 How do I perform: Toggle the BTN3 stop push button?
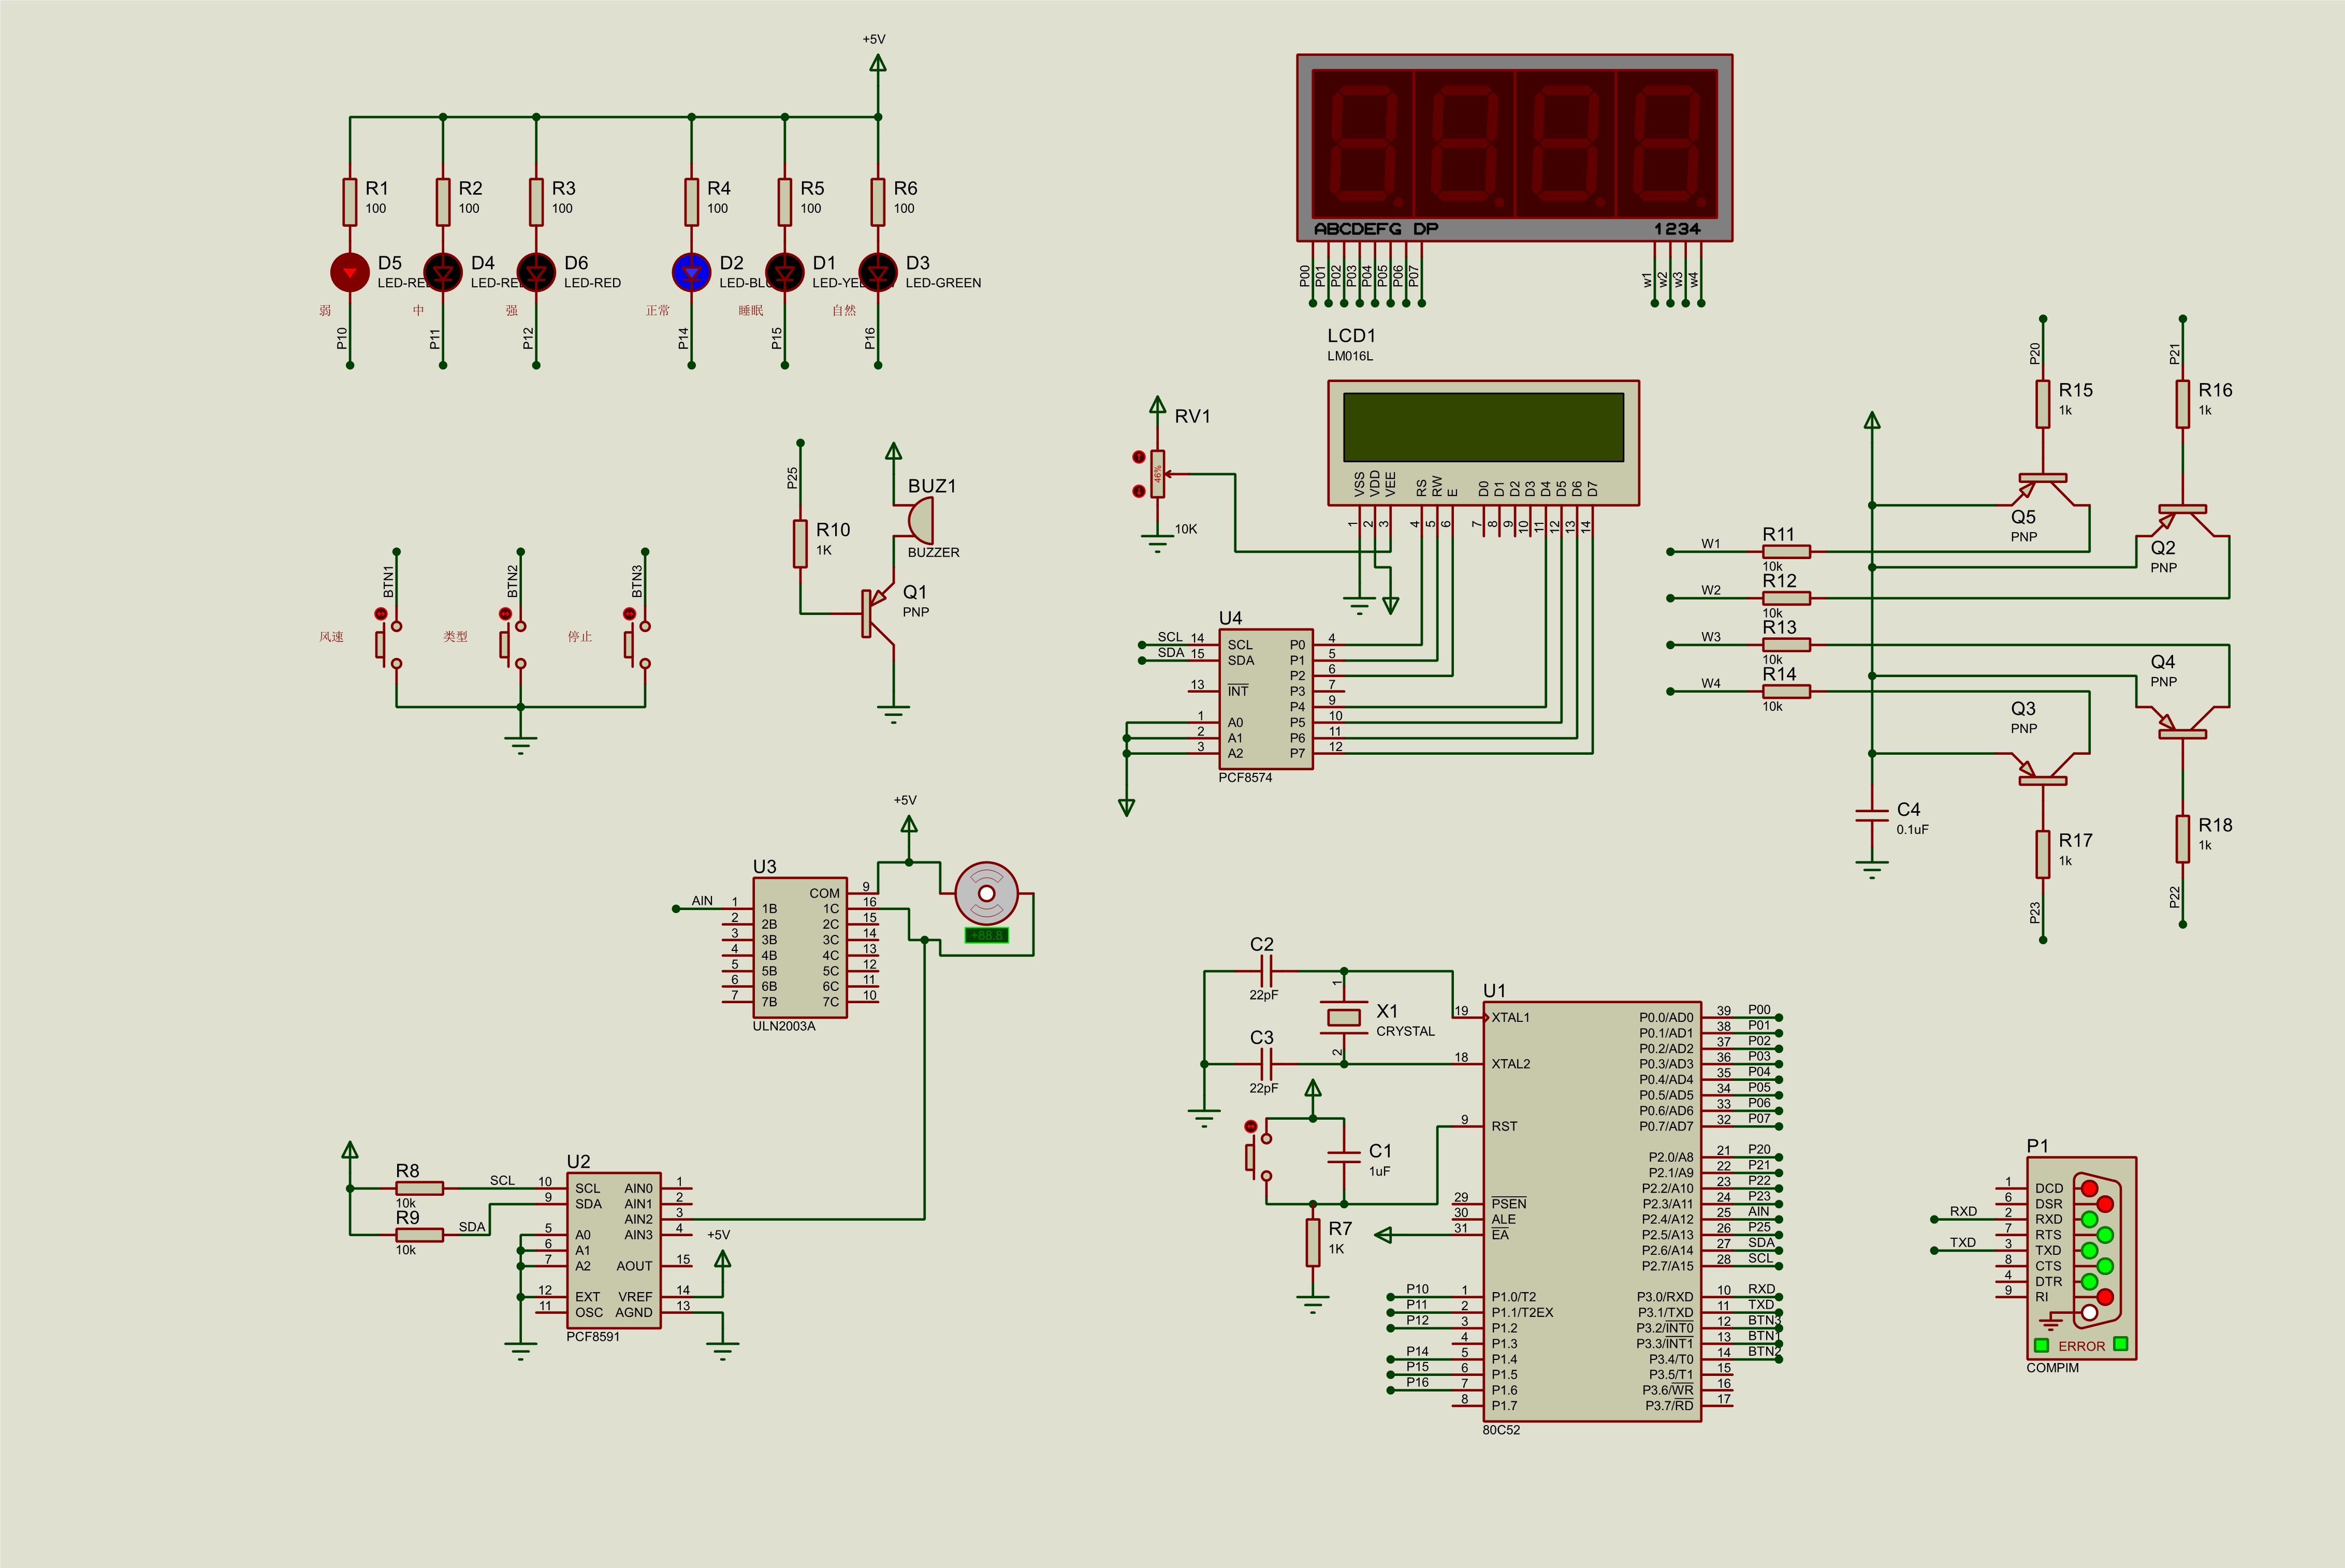(x=637, y=644)
